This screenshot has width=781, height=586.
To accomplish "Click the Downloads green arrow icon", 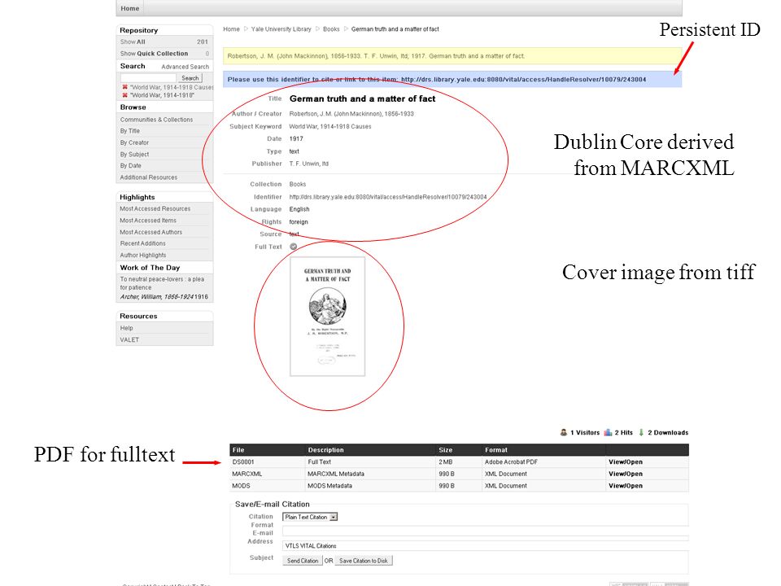I will click(x=641, y=432).
